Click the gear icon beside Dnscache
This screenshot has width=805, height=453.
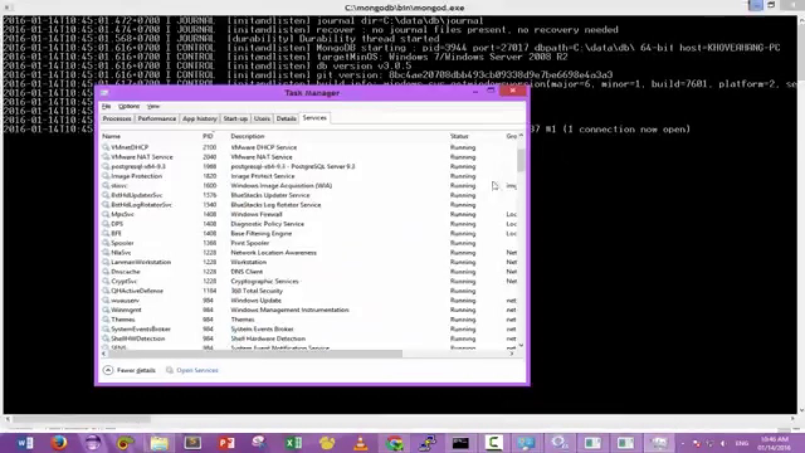tap(106, 272)
